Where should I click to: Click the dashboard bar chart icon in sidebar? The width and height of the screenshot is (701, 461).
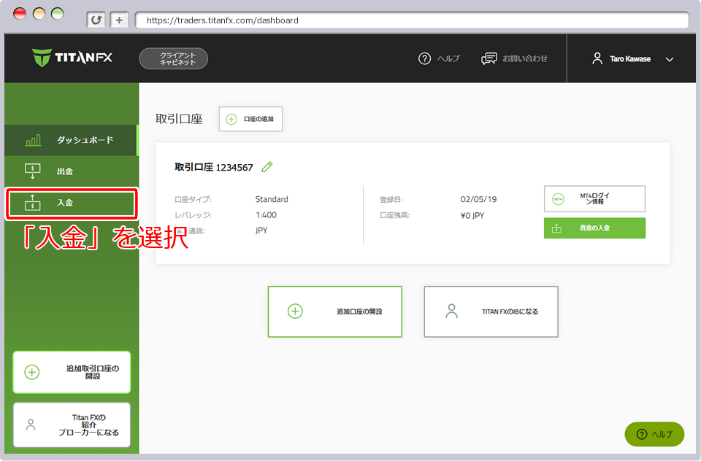click(34, 140)
